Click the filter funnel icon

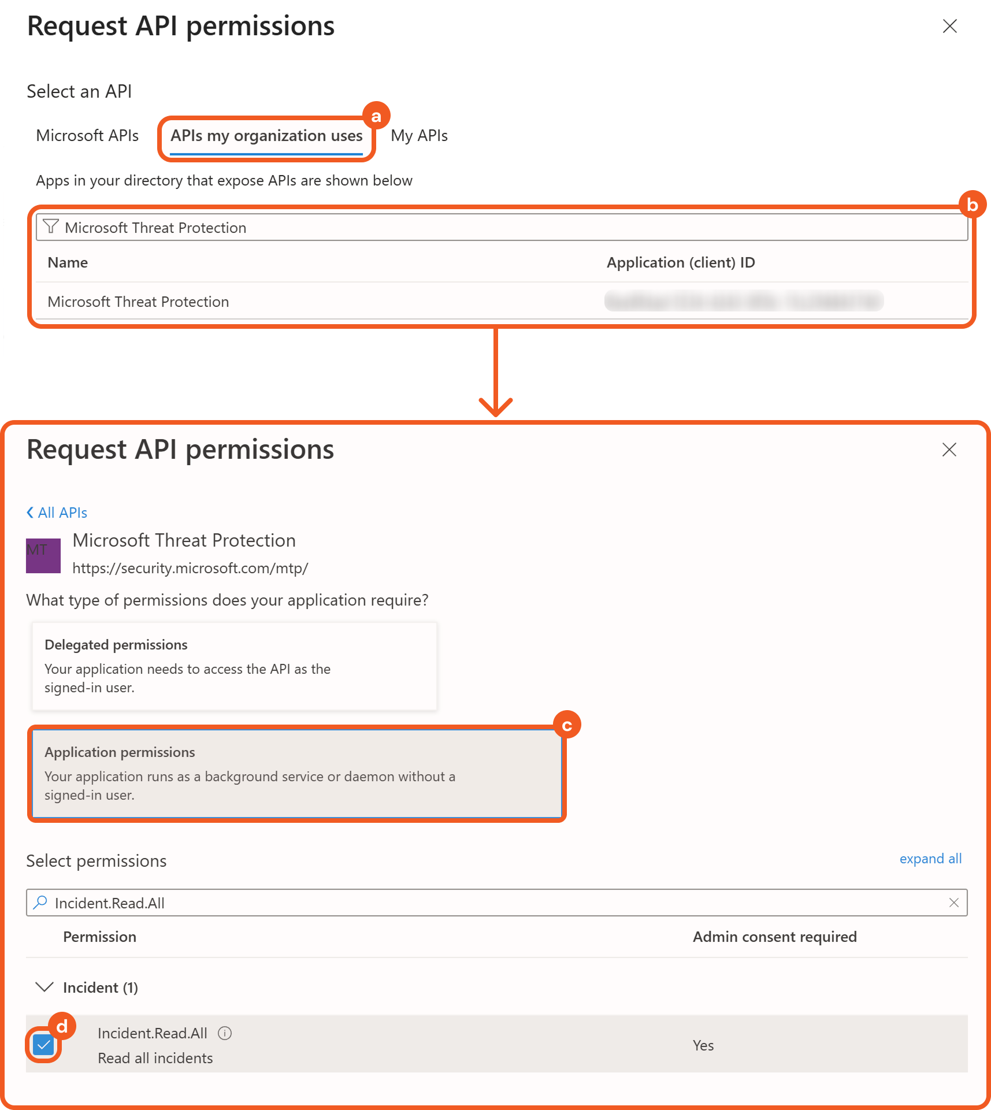pos(51,227)
